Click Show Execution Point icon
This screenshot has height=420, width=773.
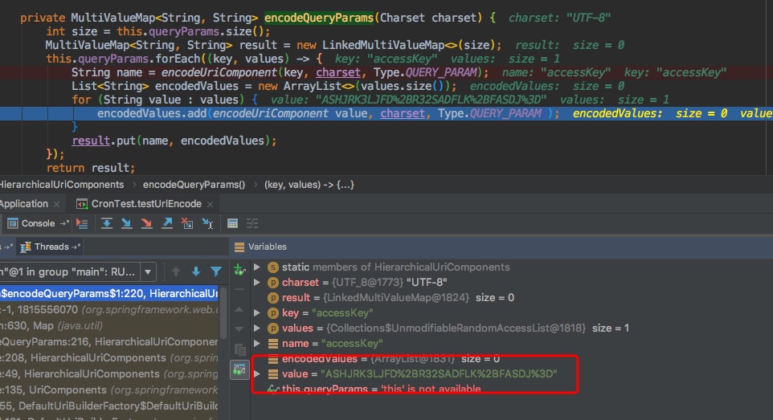coord(82,223)
